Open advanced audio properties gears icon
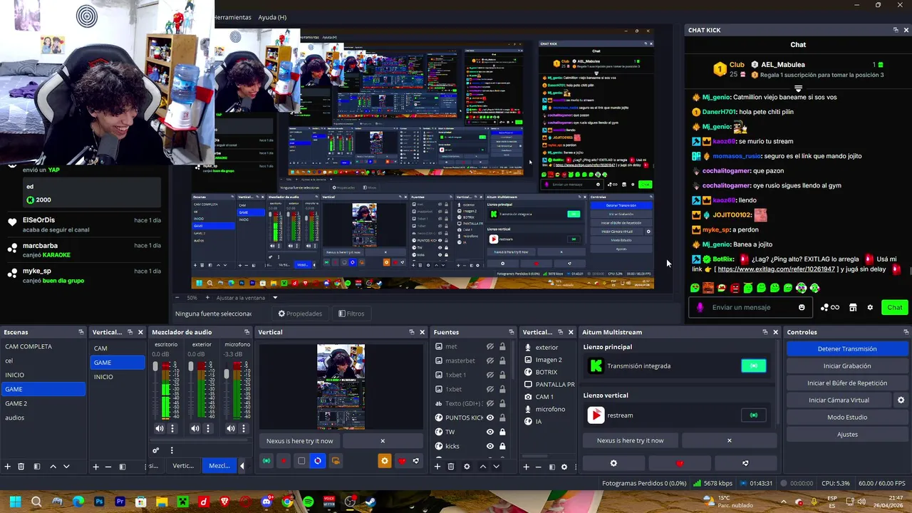 pyautogui.click(x=156, y=450)
